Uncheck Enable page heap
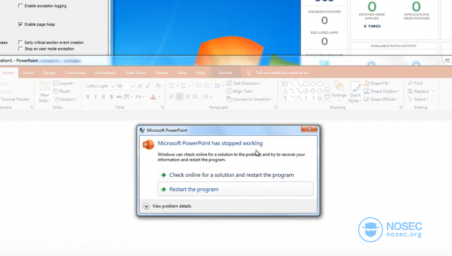The height and width of the screenshot is (256, 452). (x=20, y=24)
